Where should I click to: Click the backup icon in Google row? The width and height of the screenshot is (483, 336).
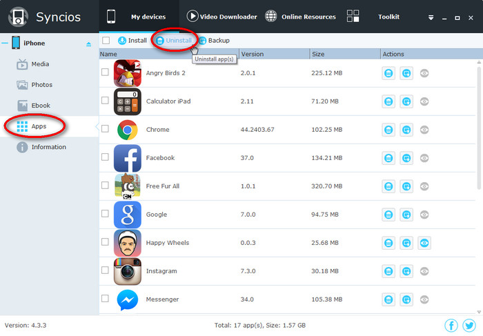tap(406, 215)
